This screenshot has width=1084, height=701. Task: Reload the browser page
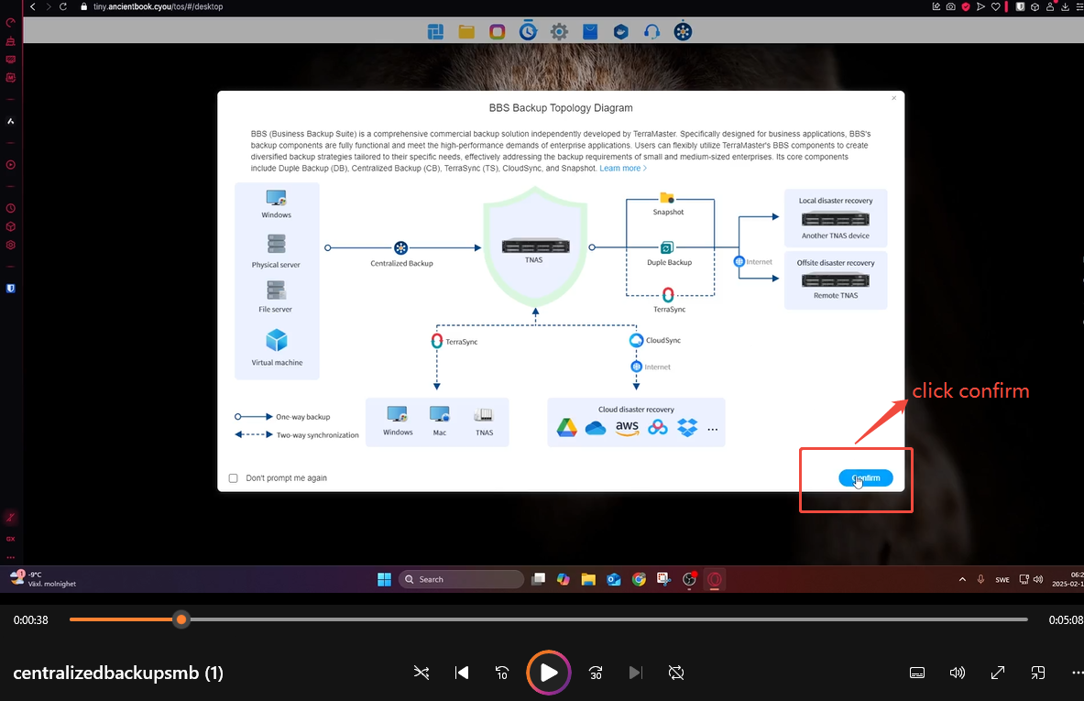coord(63,6)
